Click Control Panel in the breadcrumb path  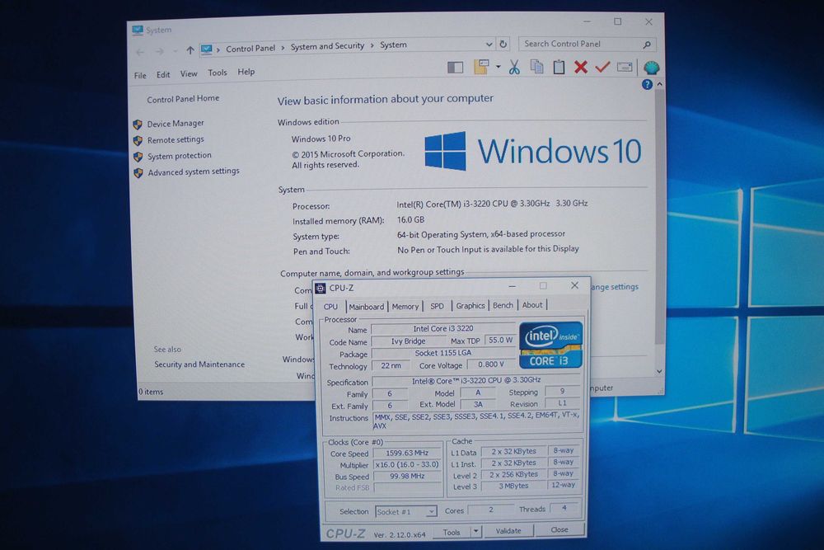point(250,49)
